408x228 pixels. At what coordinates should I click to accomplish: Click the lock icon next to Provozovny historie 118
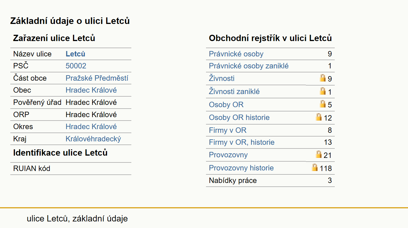[315, 167]
